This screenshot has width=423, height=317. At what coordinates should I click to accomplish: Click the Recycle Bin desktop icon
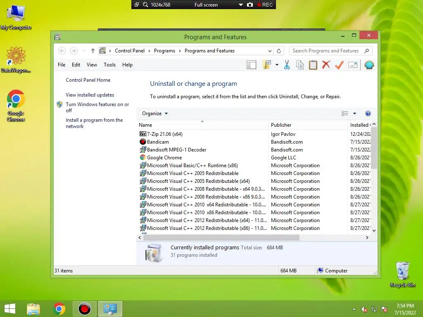(402, 274)
